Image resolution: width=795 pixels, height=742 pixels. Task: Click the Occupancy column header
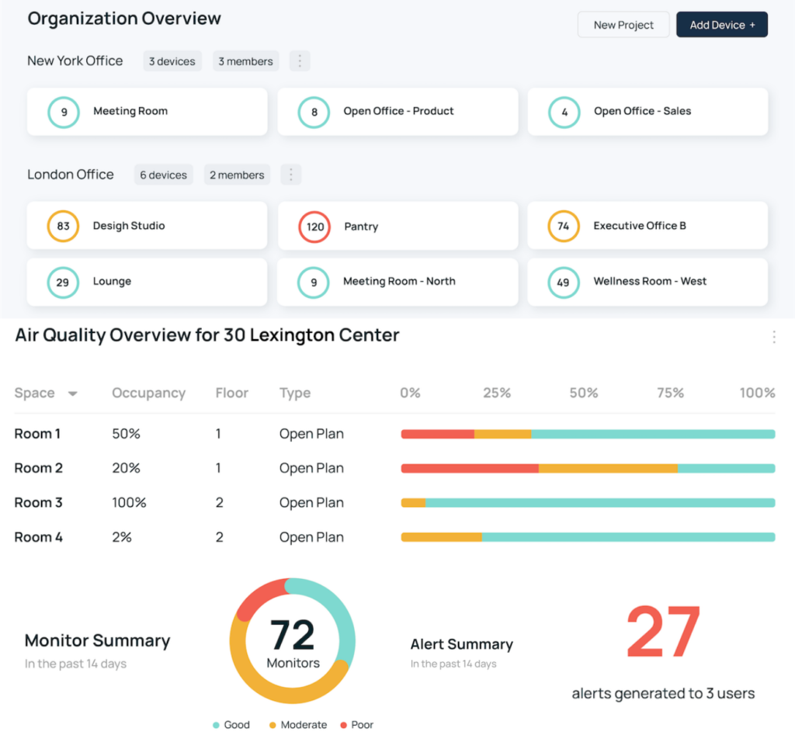click(x=148, y=393)
